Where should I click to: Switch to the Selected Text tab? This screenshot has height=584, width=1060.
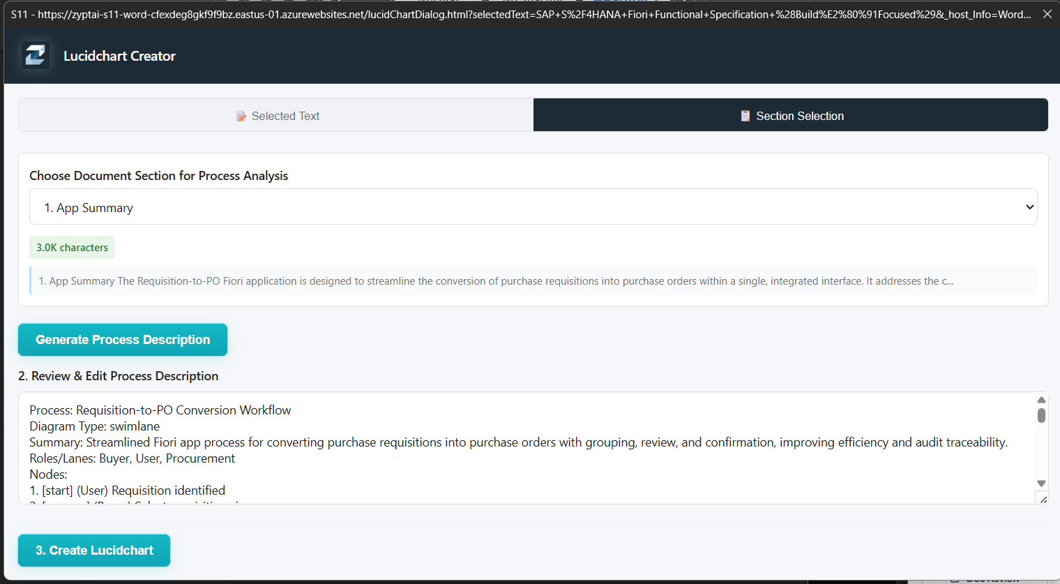(276, 115)
